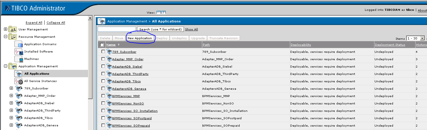Screen dimensions: 427x130
Task: Click the AdaptersADB_Geneva icon in tree
Action: click(18, 125)
